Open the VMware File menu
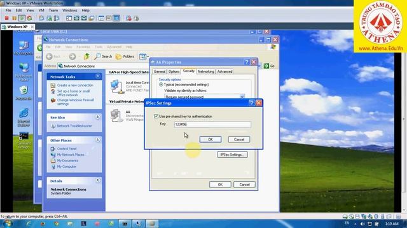Screen dimensions: 407x228 tap(8, 10)
